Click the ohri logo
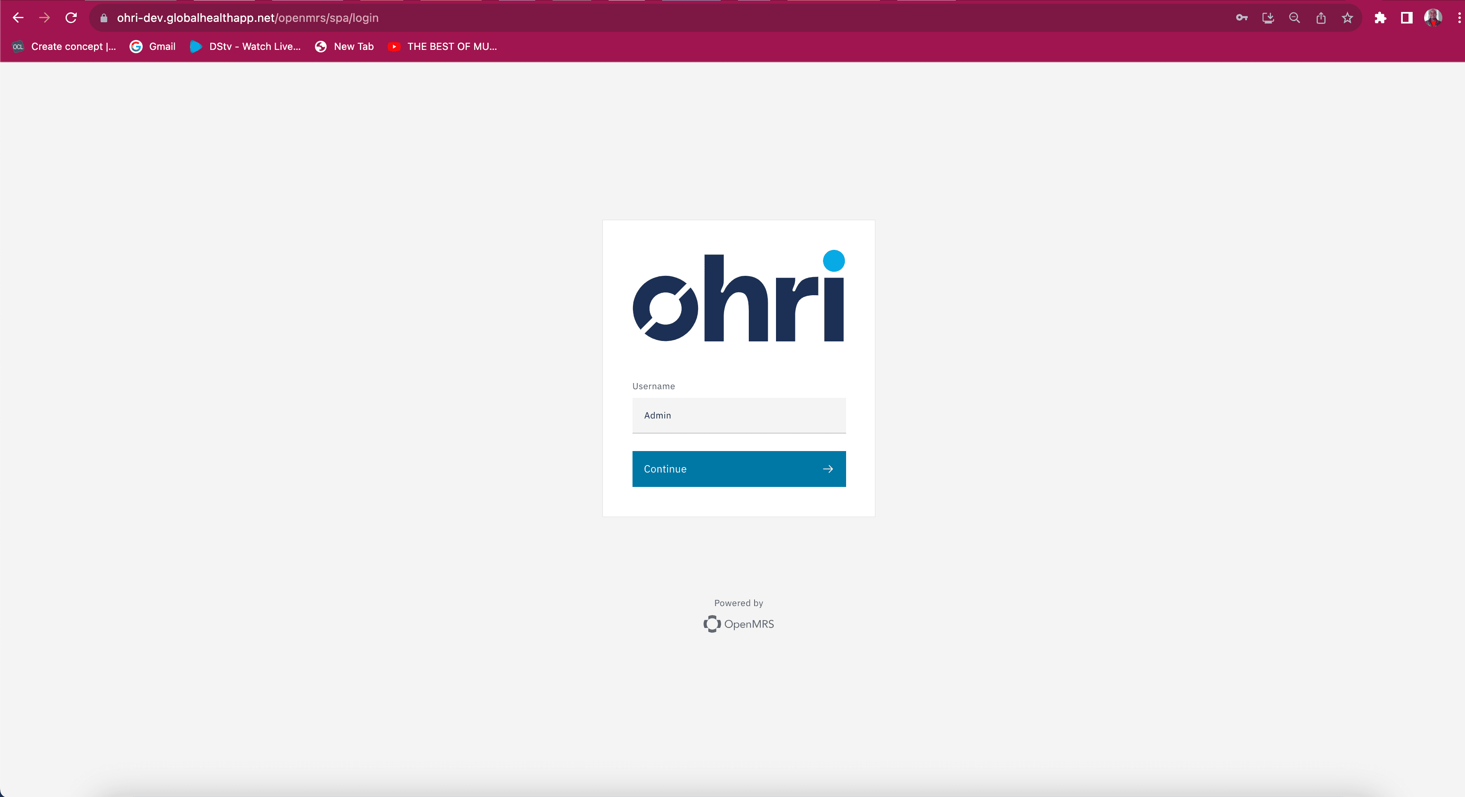This screenshot has height=797, width=1465. tap(739, 296)
